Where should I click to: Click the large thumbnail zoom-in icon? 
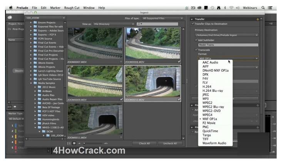(106, 144)
